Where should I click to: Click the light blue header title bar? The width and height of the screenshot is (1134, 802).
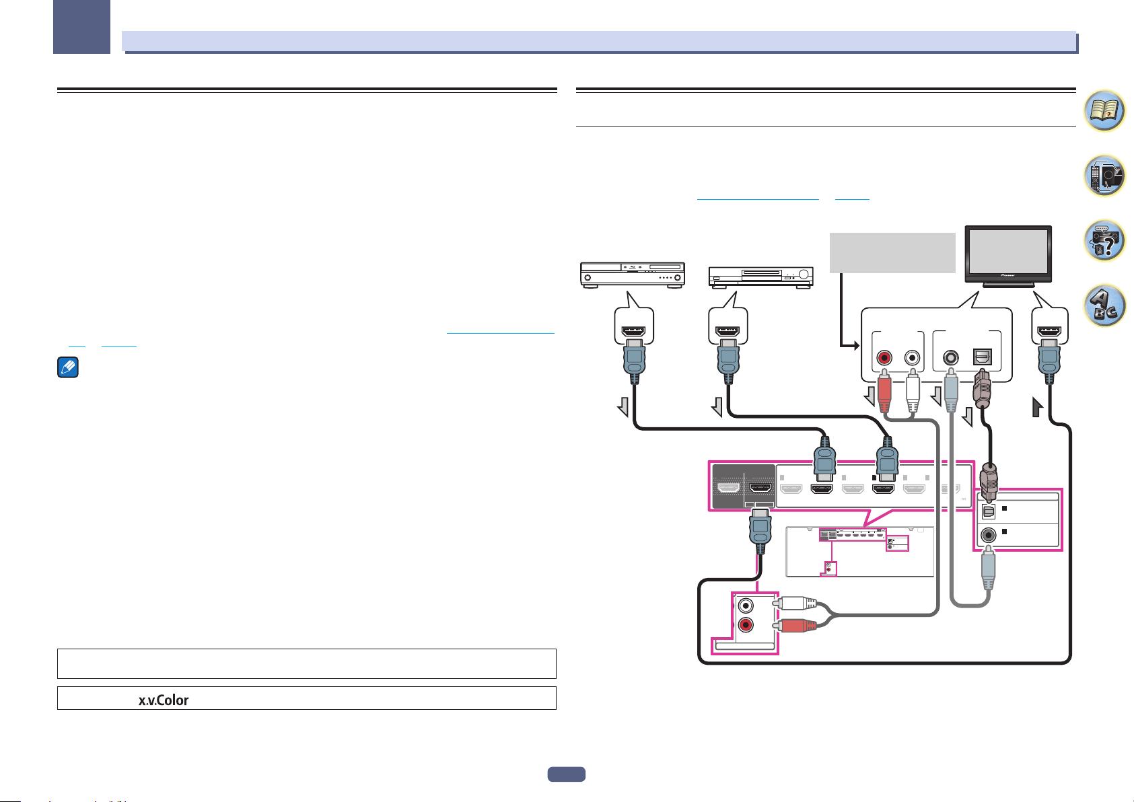tap(599, 42)
